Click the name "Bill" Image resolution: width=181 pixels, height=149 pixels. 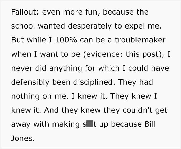tap(149, 124)
